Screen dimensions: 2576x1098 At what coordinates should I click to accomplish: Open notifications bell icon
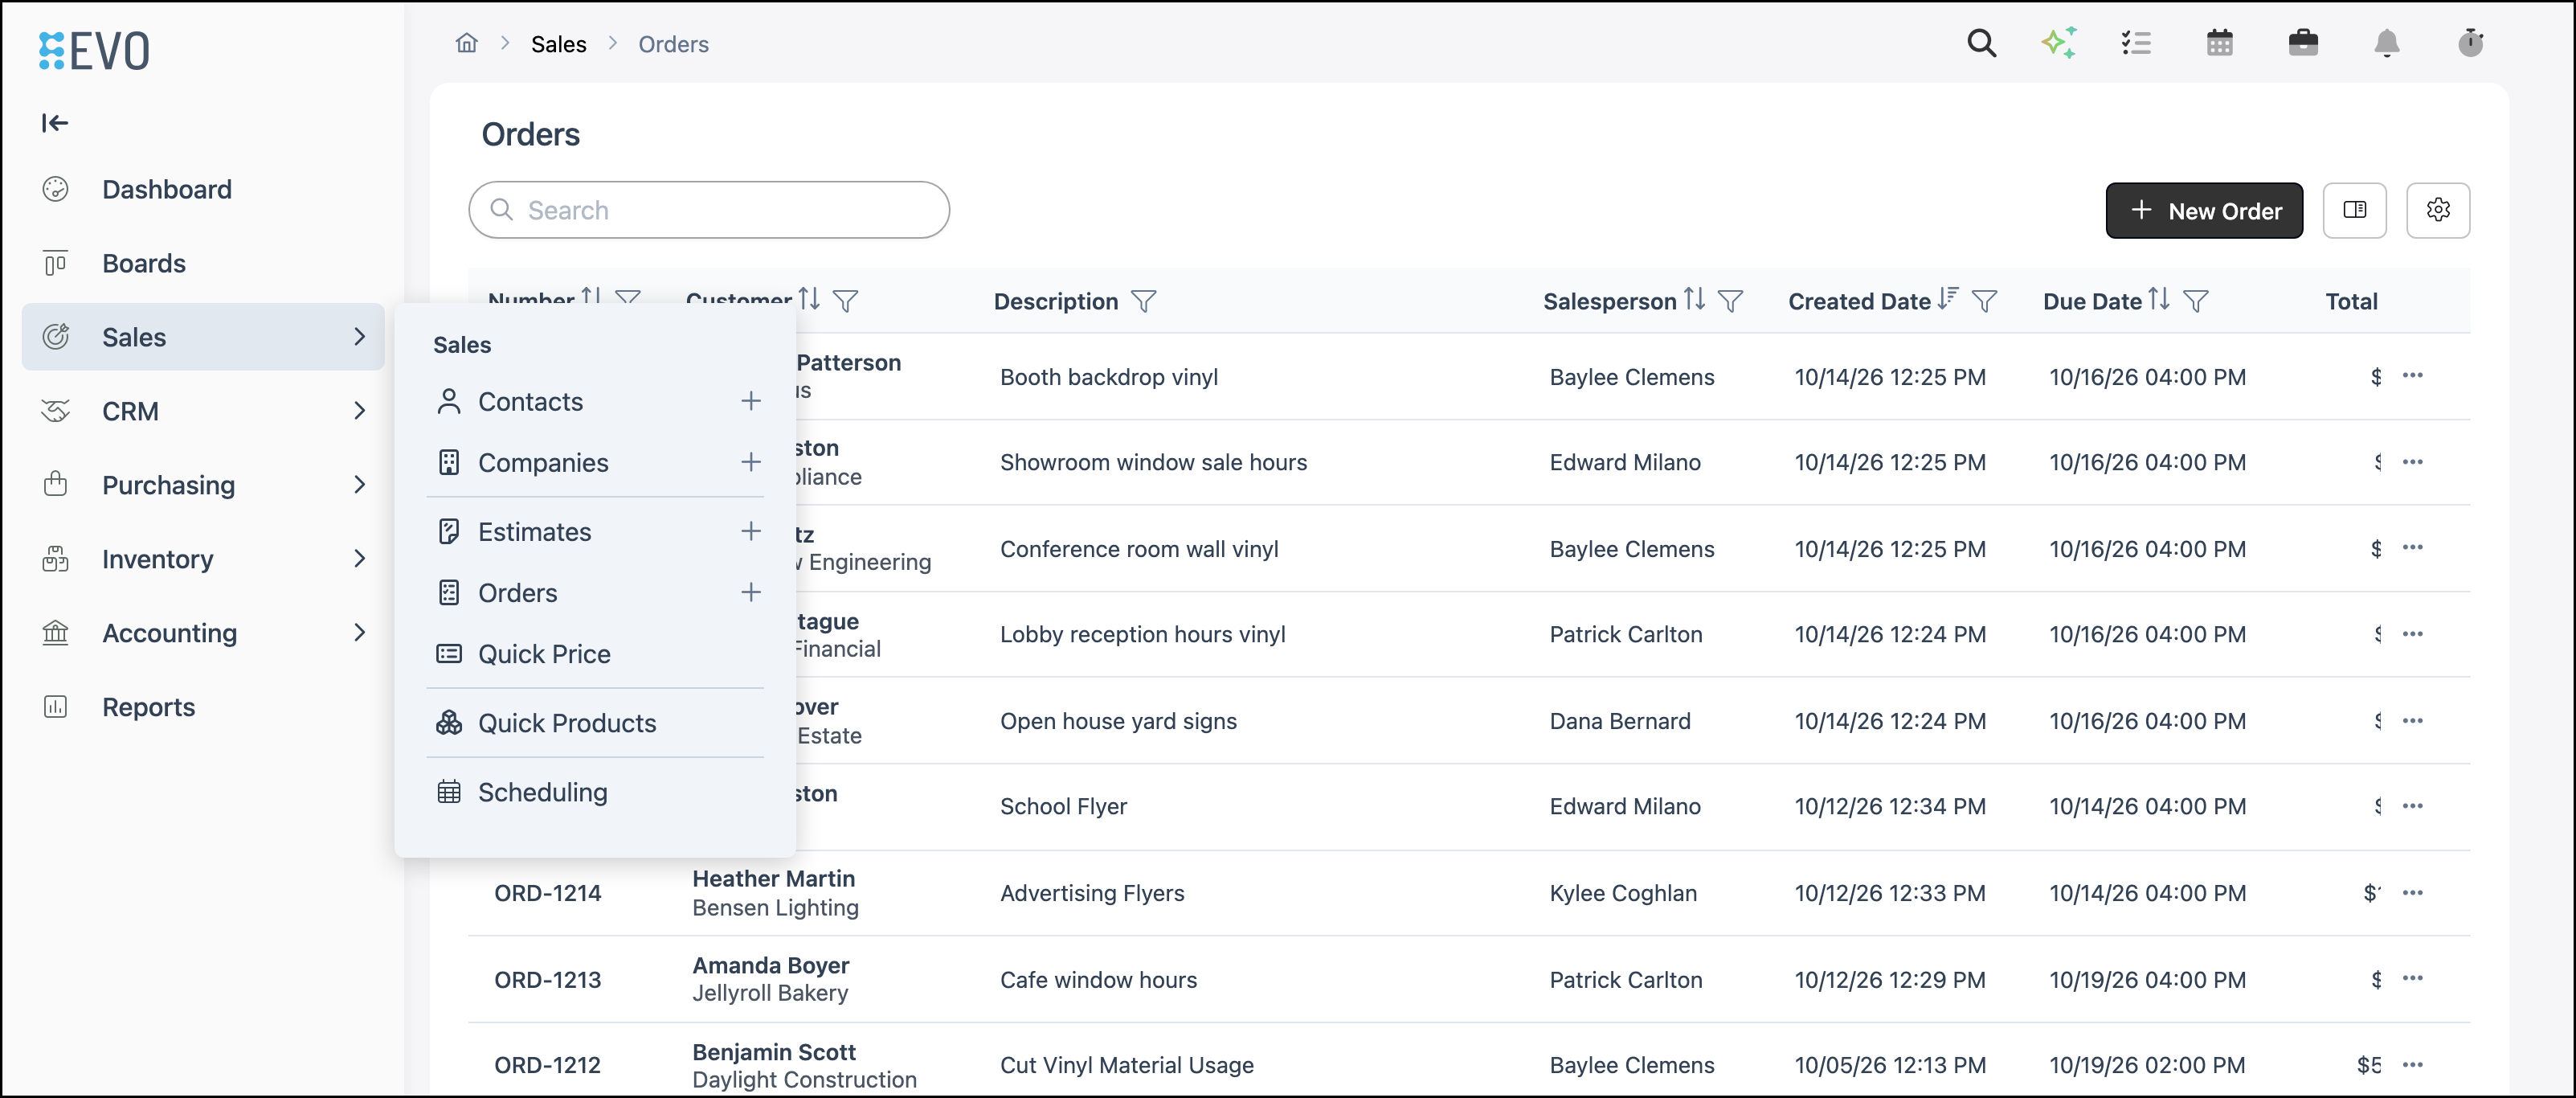[x=2387, y=43]
